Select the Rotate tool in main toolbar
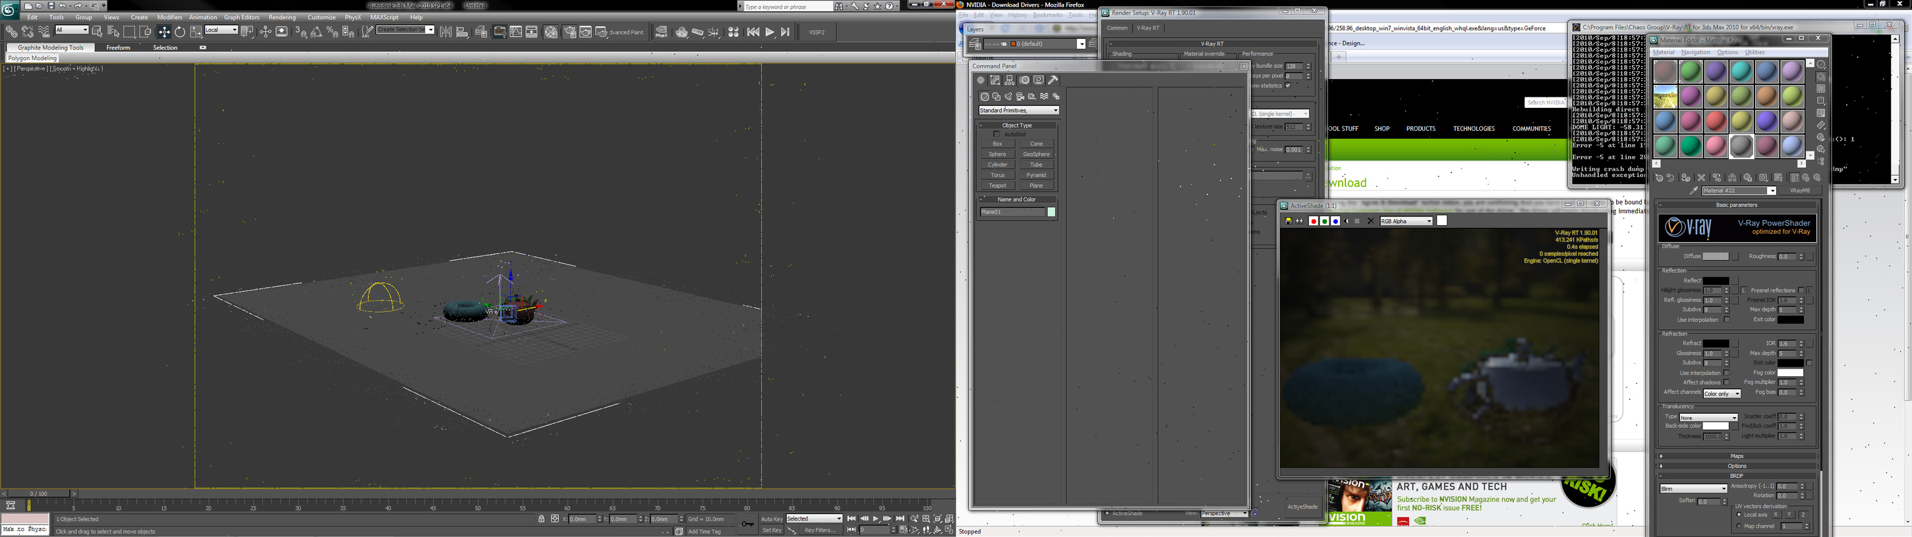Viewport: 1912px width, 537px height. pos(180,32)
